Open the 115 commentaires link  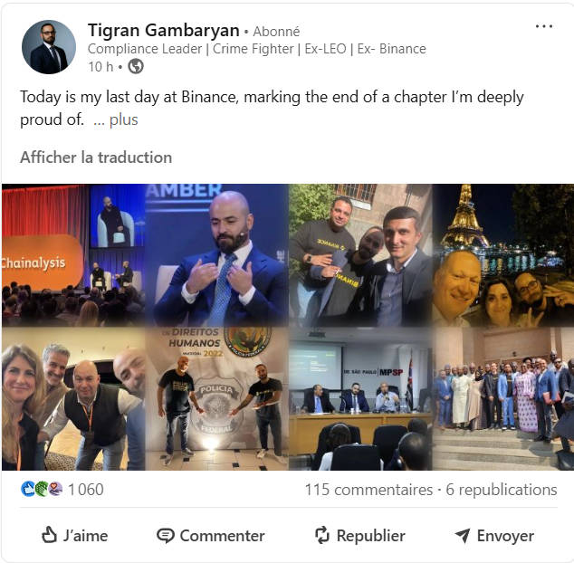[369, 490]
